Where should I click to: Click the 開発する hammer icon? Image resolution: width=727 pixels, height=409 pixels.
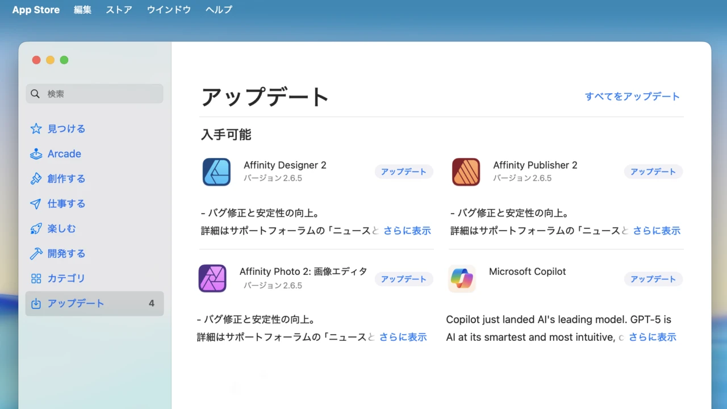coord(36,254)
